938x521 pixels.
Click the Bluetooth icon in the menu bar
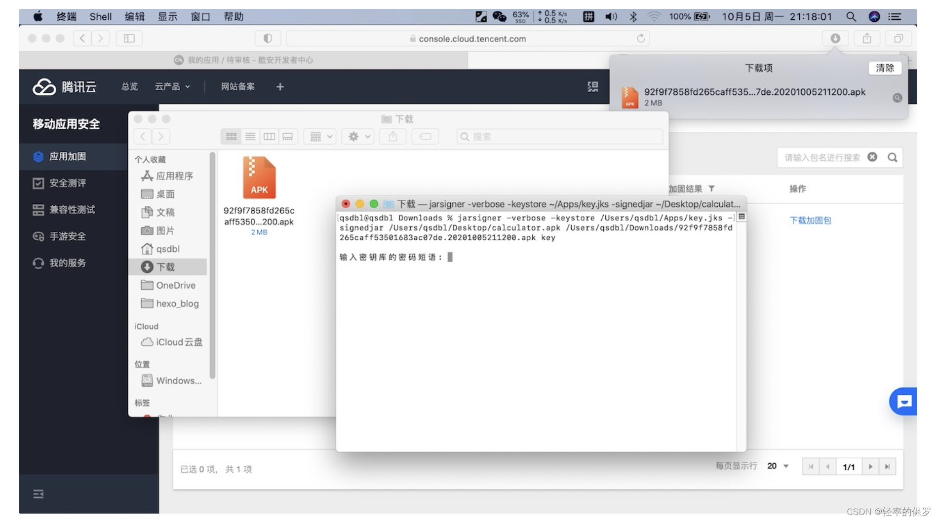click(633, 17)
